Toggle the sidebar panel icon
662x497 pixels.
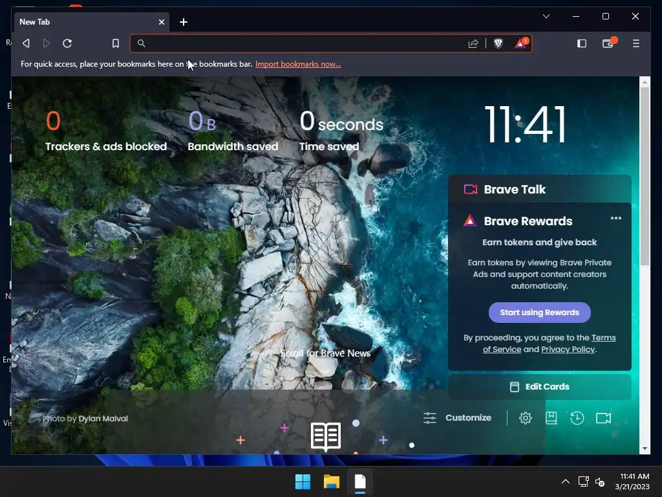click(x=582, y=43)
